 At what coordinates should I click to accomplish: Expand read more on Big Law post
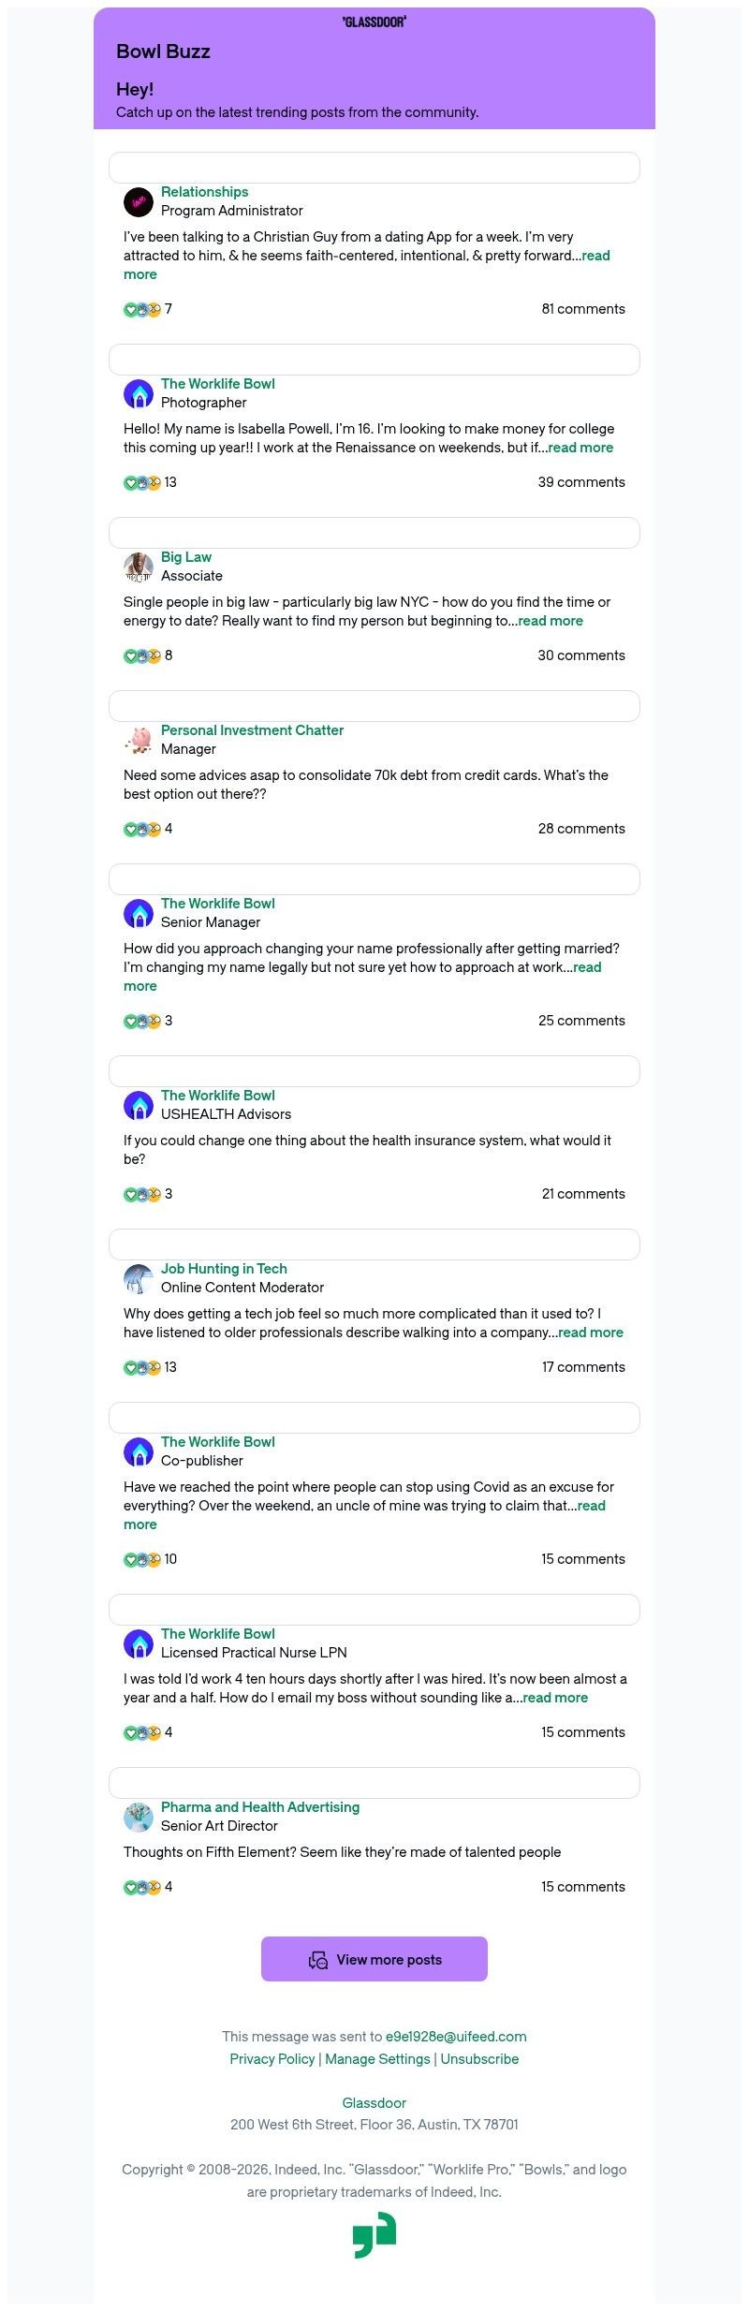pyautogui.click(x=551, y=621)
